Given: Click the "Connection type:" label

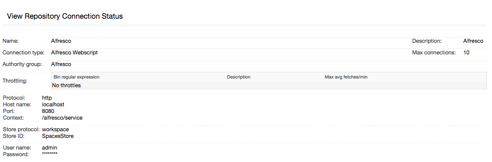Looking at the screenshot, I should tap(24, 53).
